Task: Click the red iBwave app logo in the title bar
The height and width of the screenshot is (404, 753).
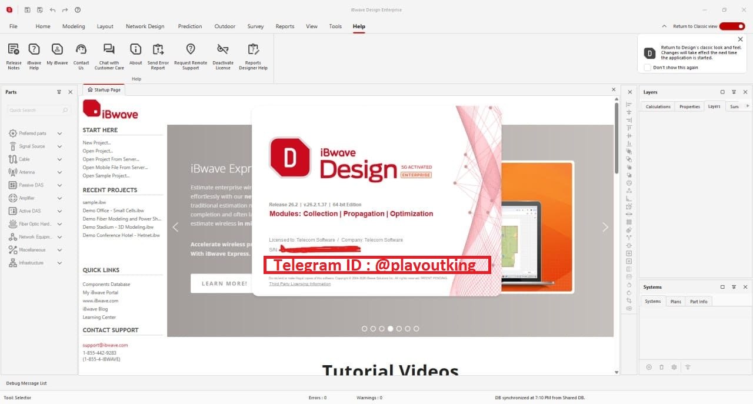Action: [9, 10]
